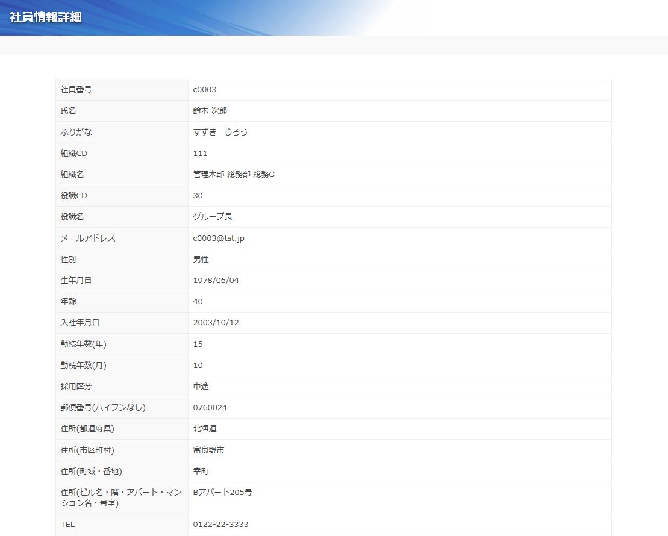Click the age value 40
The height and width of the screenshot is (536, 668).
click(198, 302)
